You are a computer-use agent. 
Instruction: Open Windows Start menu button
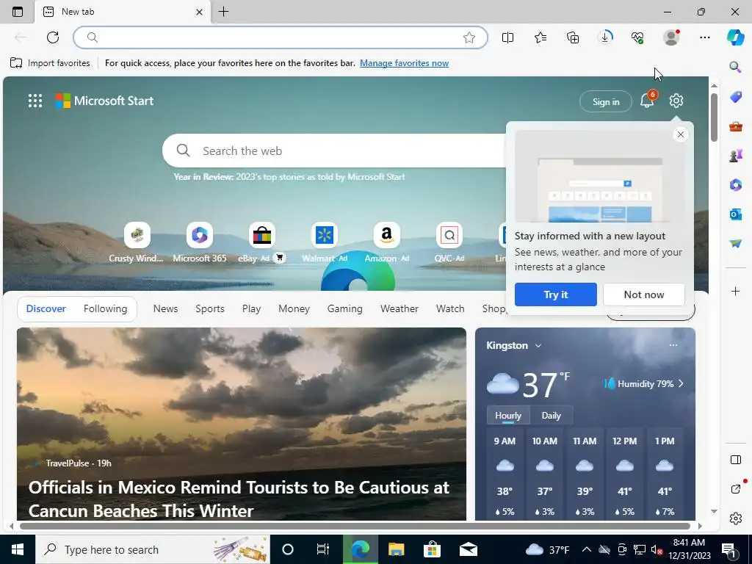pyautogui.click(x=18, y=549)
